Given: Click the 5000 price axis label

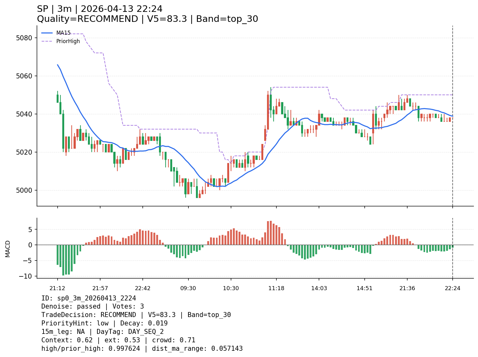Looking at the screenshot, I should pos(24,191).
